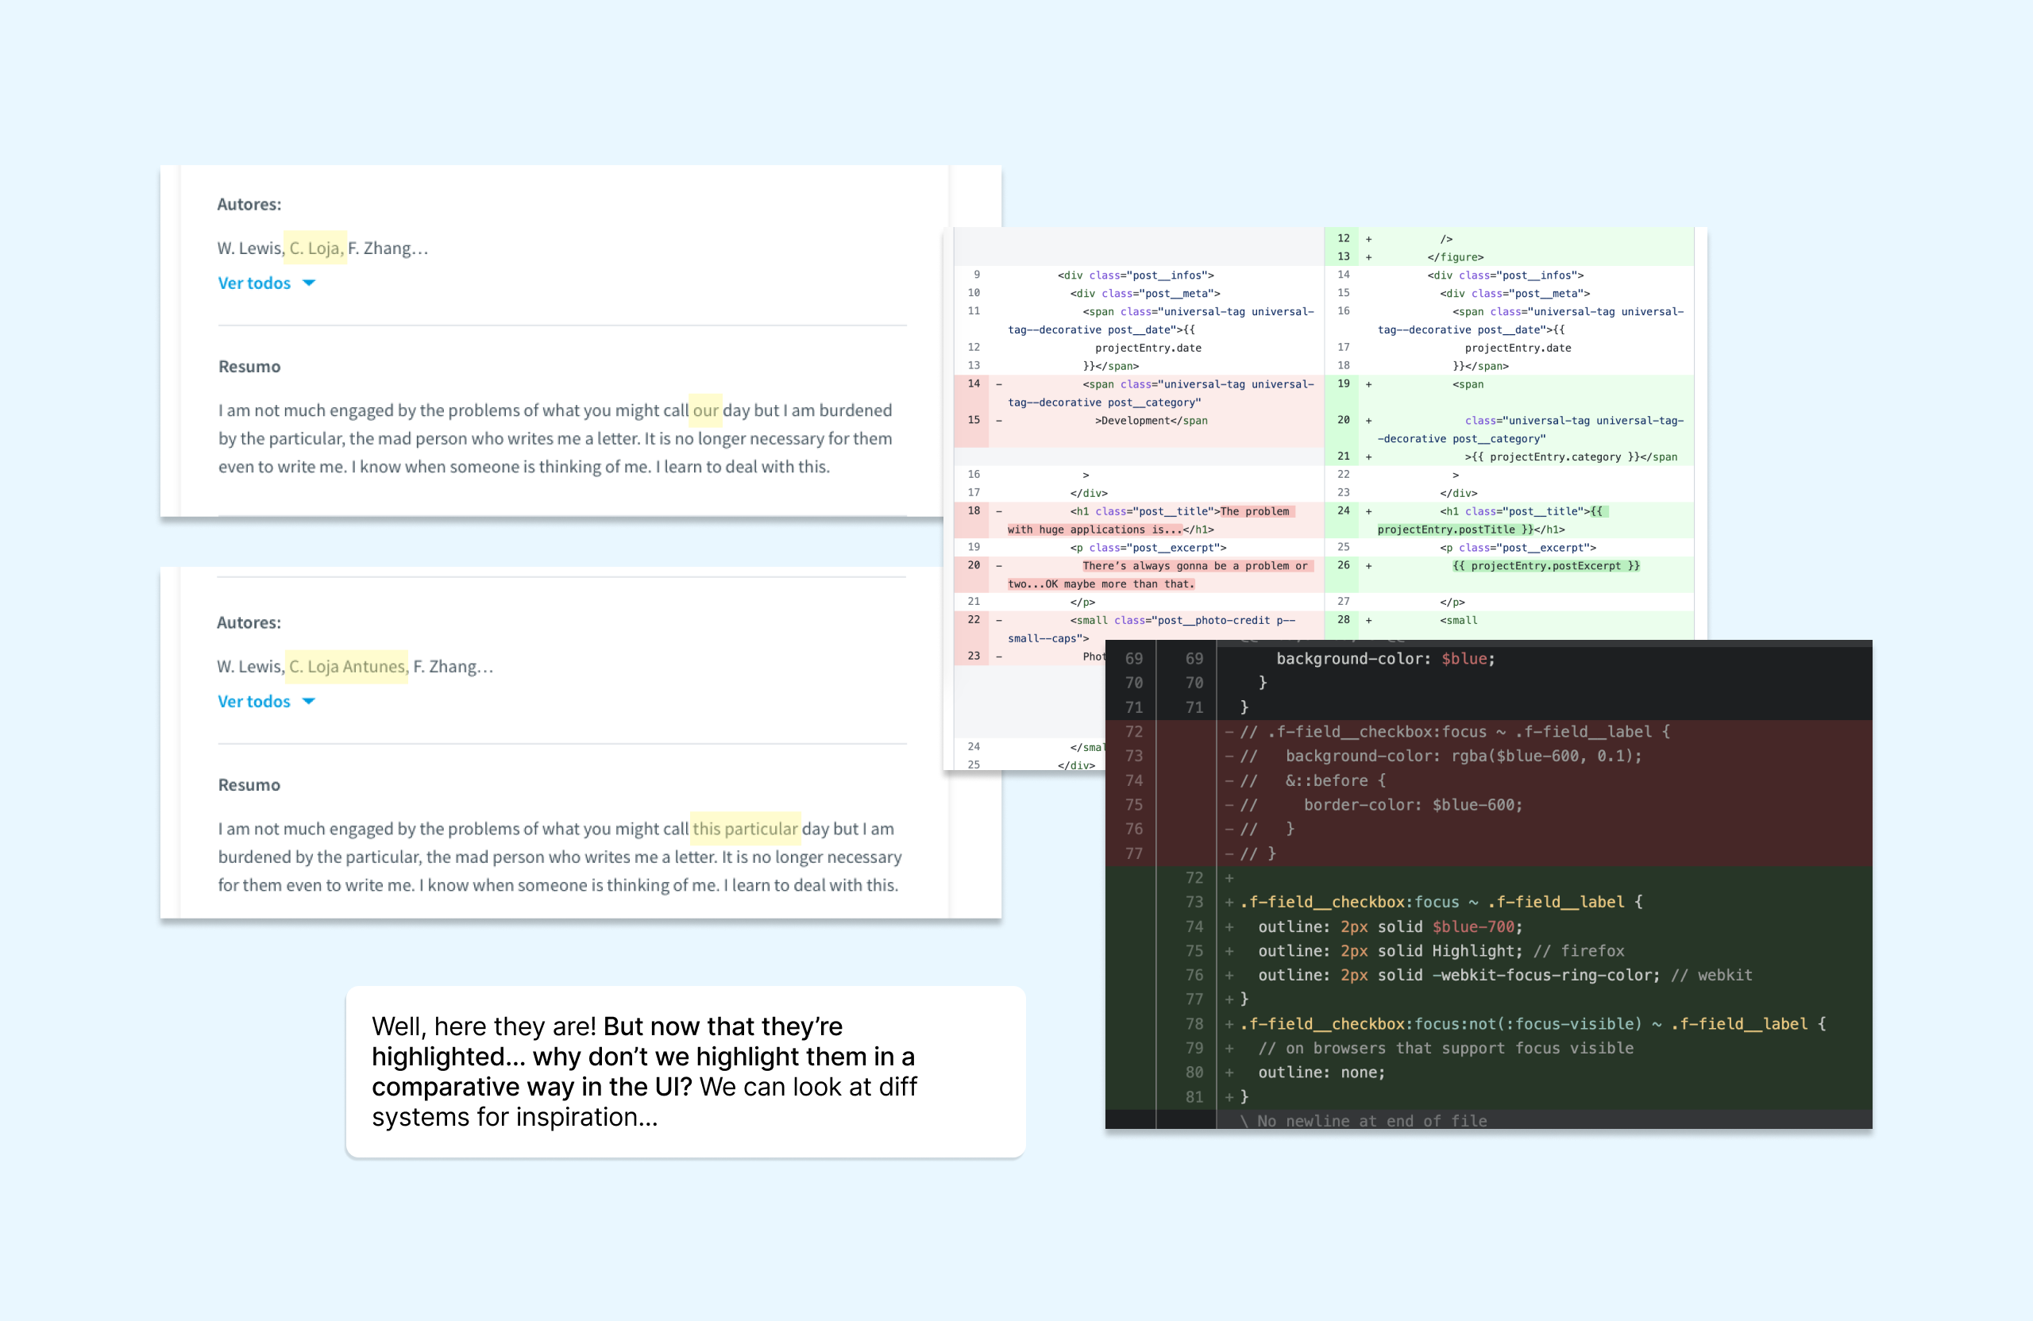Click removed line 73 rgba($blue-600, 0.1)
This screenshot has height=1321, width=2033.
[1488, 756]
